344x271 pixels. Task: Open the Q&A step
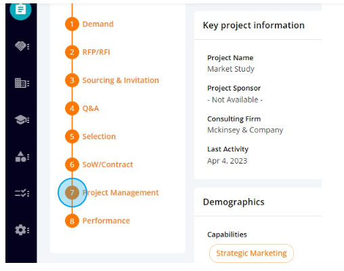click(91, 108)
